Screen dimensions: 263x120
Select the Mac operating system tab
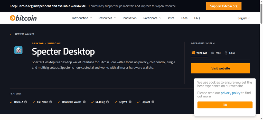pyautogui.click(x=216, y=53)
